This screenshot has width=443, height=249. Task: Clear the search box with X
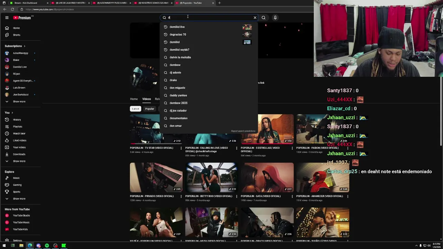tap(255, 18)
